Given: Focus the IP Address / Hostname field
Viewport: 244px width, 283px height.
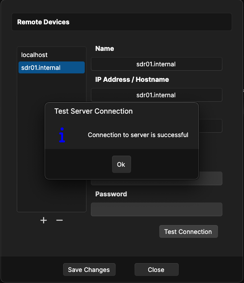Looking at the screenshot, I should click(x=157, y=95).
